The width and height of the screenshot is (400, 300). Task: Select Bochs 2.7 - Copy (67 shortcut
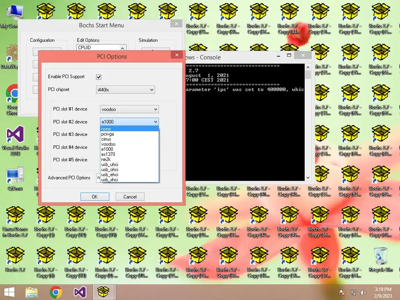pyautogui.click(x=381, y=100)
